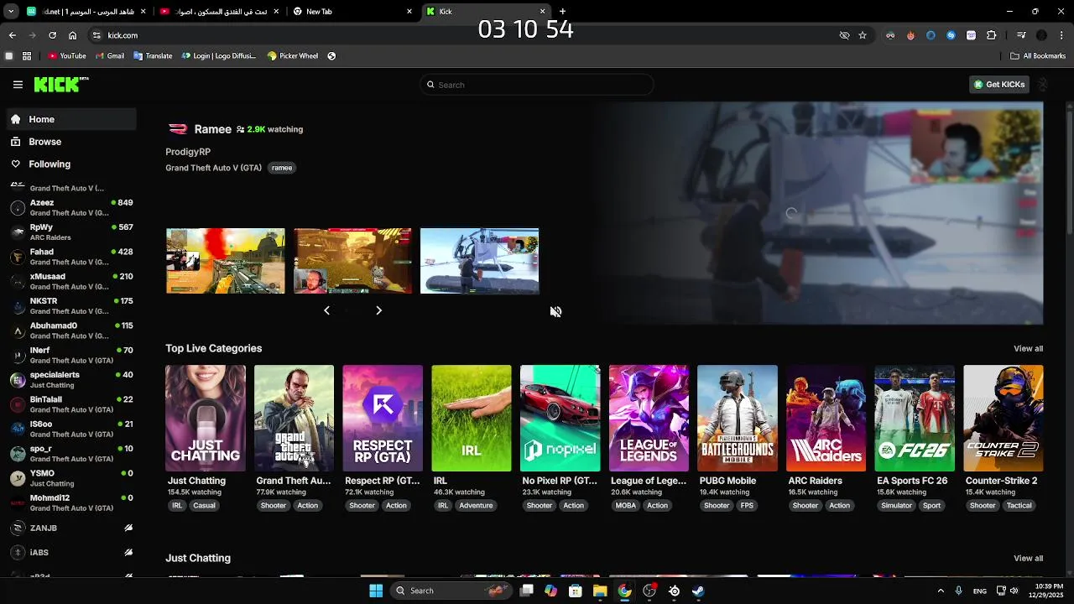Image resolution: width=1074 pixels, height=604 pixels.
Task: Open the No Pixel RP category card
Action: pyautogui.click(x=560, y=418)
